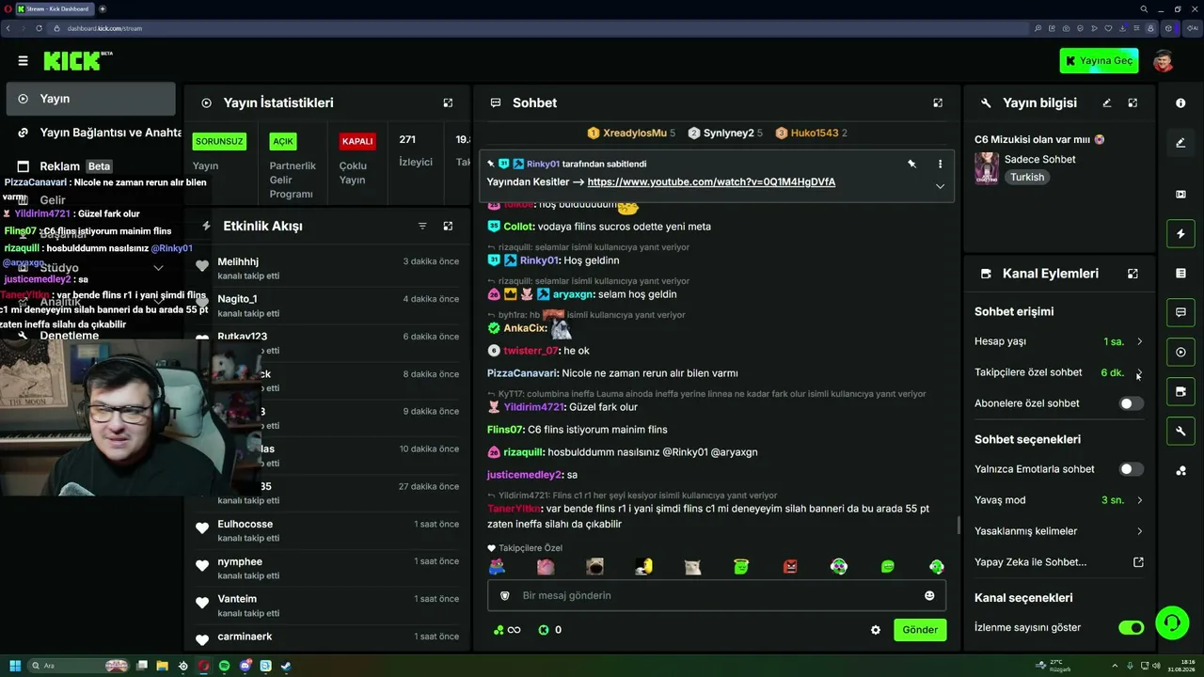Screen dimensions: 1204x677
Task: Focus the Bir mesaj gönderin input field
Action: [x=717, y=595]
